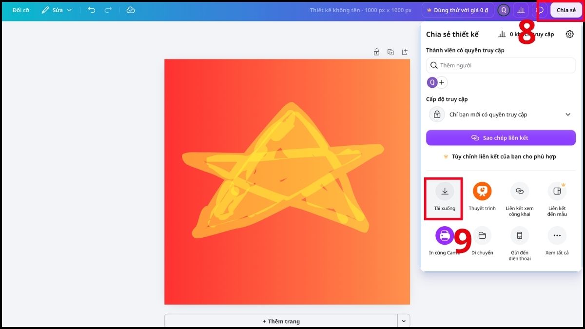Select the yellow star drawing on canvas
This screenshot has height=329, width=585.
(283, 171)
